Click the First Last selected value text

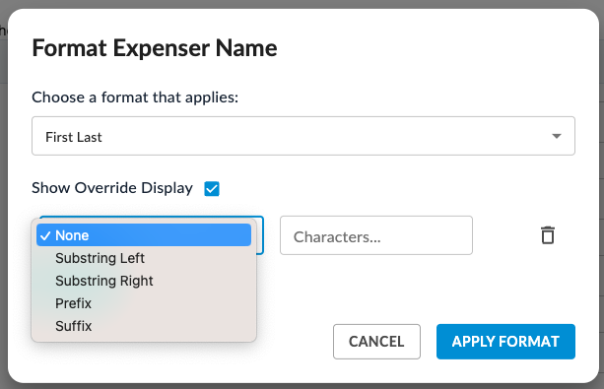[x=74, y=137]
